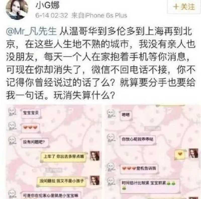Click the cartoon avatar beside 没有问题吧 message
This screenshot has height=199, width=201.
tap(12, 140)
